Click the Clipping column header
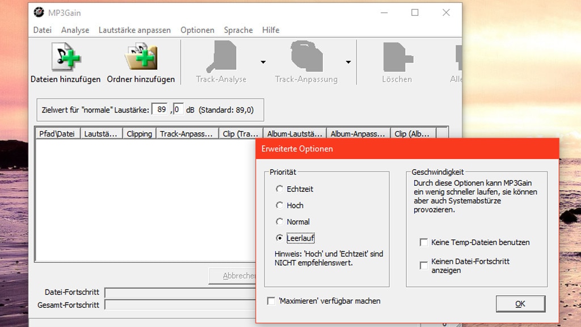The width and height of the screenshot is (581, 327). [x=140, y=134]
